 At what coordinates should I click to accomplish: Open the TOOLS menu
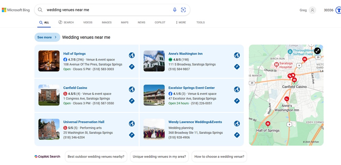[x=201, y=22]
